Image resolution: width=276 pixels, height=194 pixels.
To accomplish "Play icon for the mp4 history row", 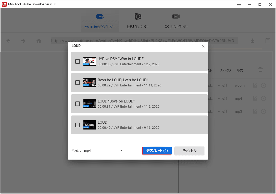I will (263, 98).
